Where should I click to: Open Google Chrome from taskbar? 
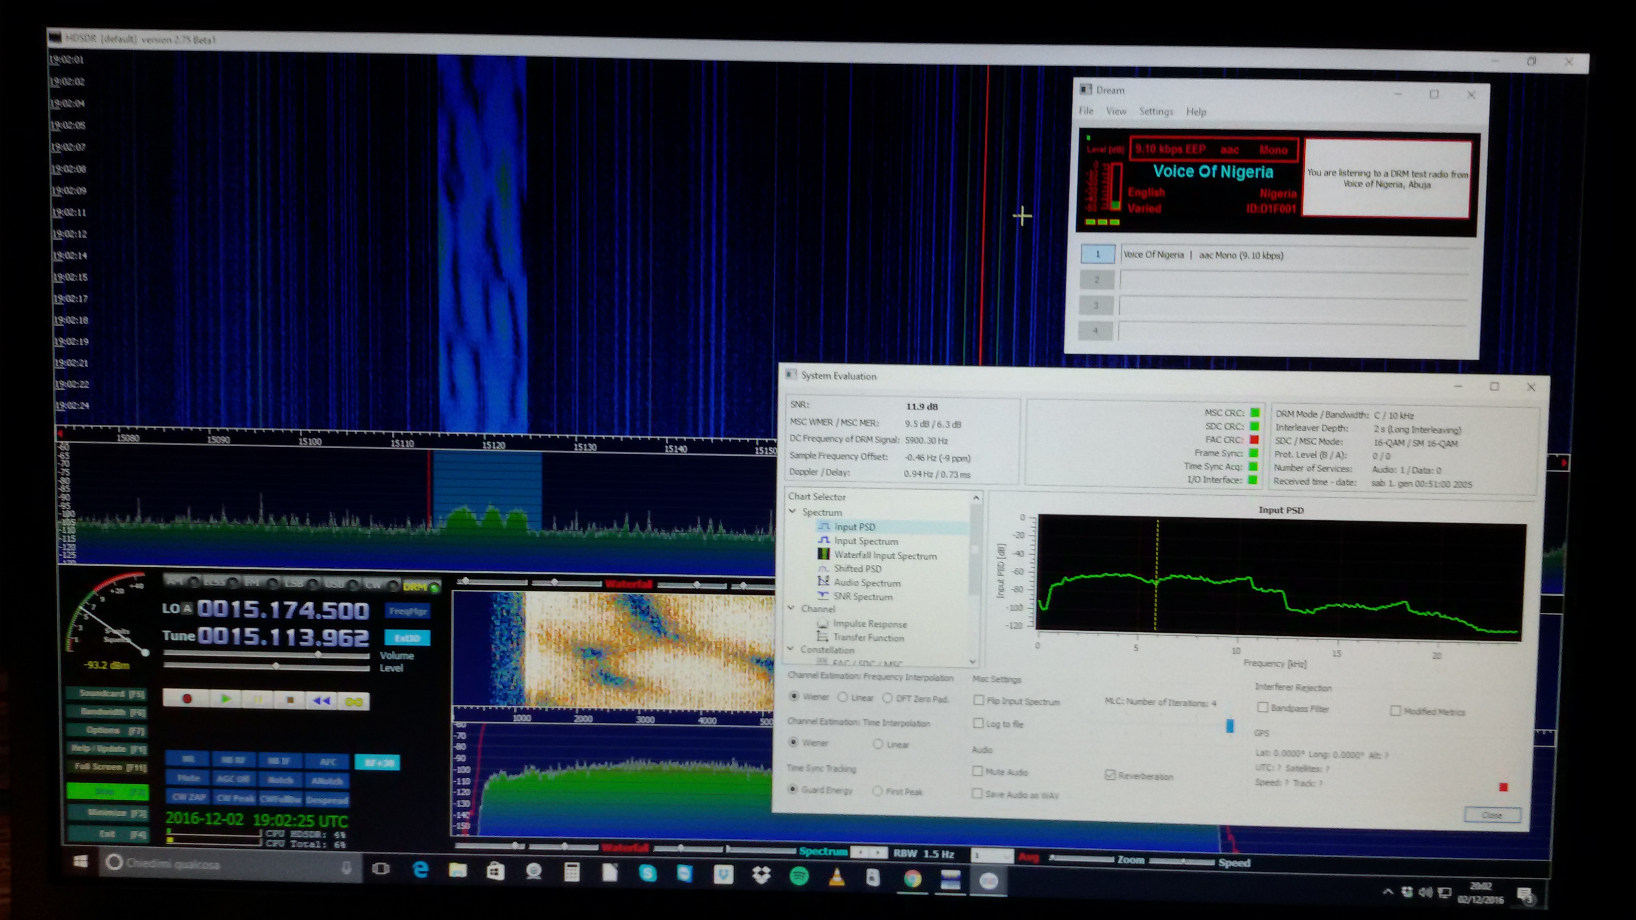pyautogui.click(x=912, y=879)
